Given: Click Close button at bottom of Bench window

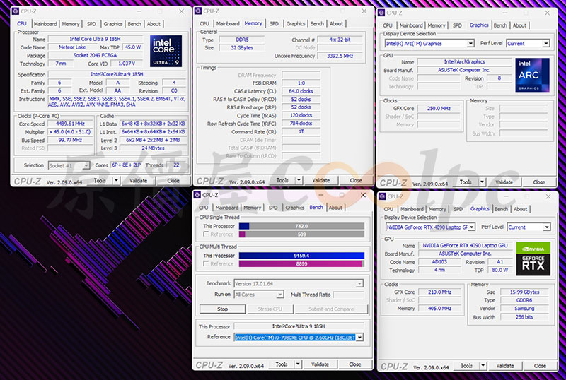Looking at the screenshot, I should [x=355, y=364].
